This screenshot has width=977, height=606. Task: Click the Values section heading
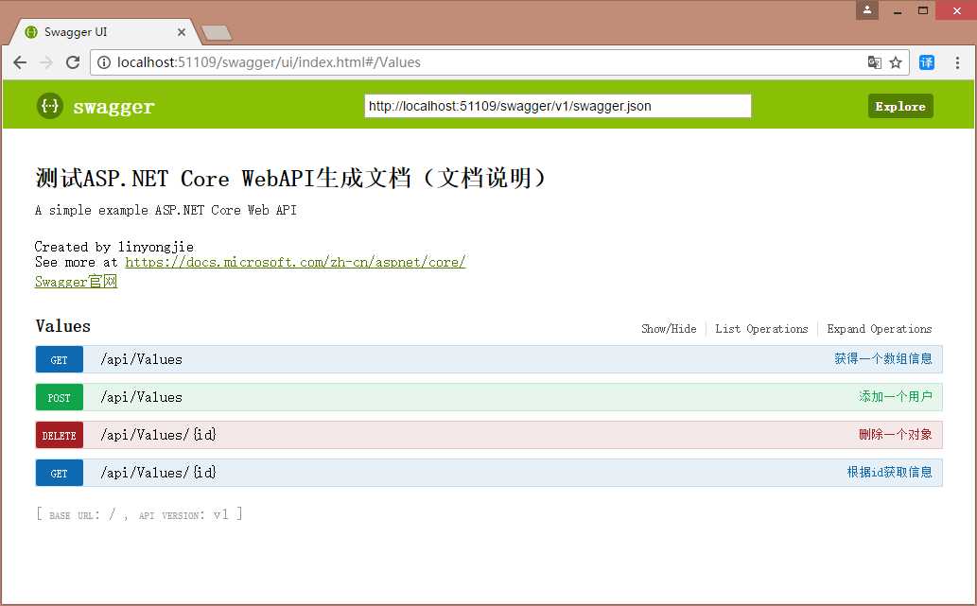click(63, 326)
